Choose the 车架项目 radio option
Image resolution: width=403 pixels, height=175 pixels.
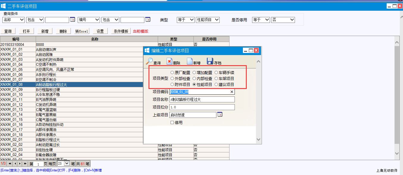pos(216,79)
